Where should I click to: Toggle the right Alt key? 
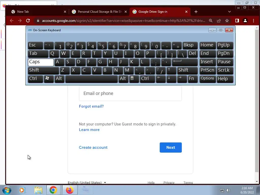pos(124,79)
